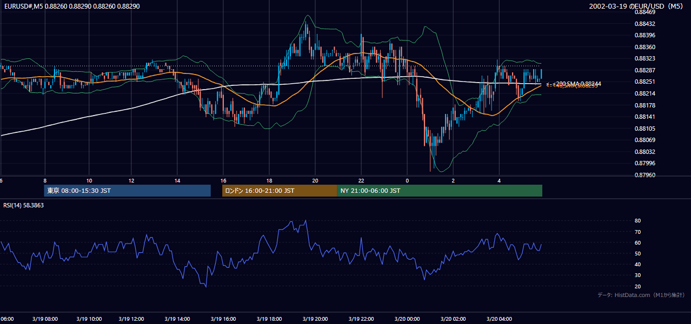Click hour label 8 under the price chart
Image resolution: width=691 pixels, height=324 pixels.
pos(45,180)
